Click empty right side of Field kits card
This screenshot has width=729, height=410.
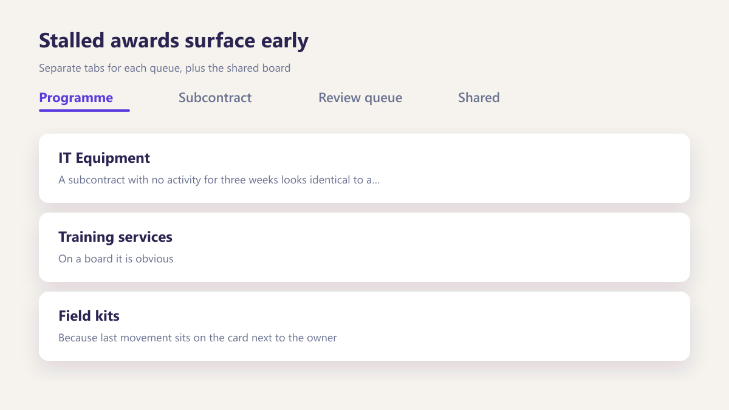pos(516,326)
